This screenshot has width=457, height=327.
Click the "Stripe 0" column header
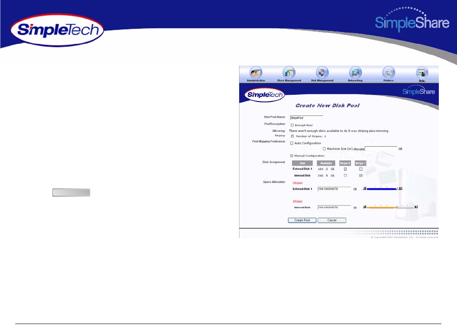pyautogui.click(x=345, y=163)
